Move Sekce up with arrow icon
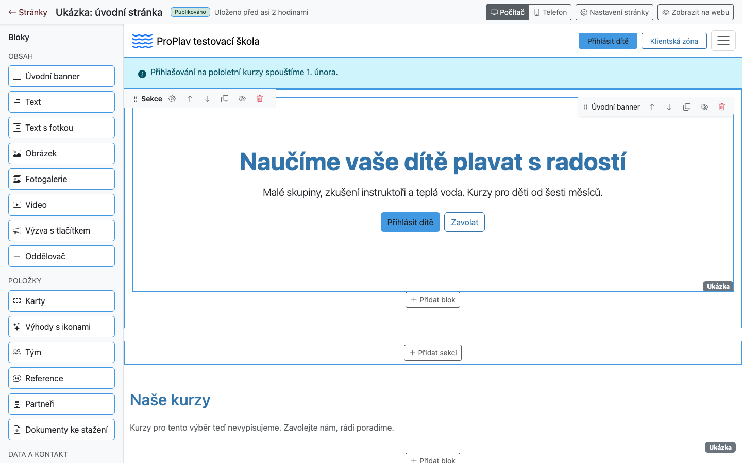This screenshot has height=463, width=742. pos(190,99)
